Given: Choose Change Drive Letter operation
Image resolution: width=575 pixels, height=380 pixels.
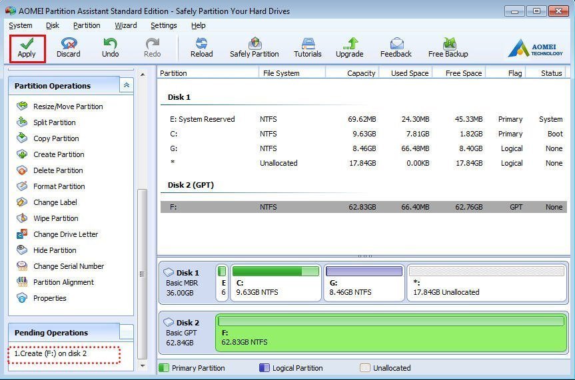Looking at the screenshot, I should 57,234.
